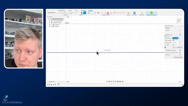Open the Erstellen dropdown menu
This screenshot has height=106, width=188.
point(66,15)
